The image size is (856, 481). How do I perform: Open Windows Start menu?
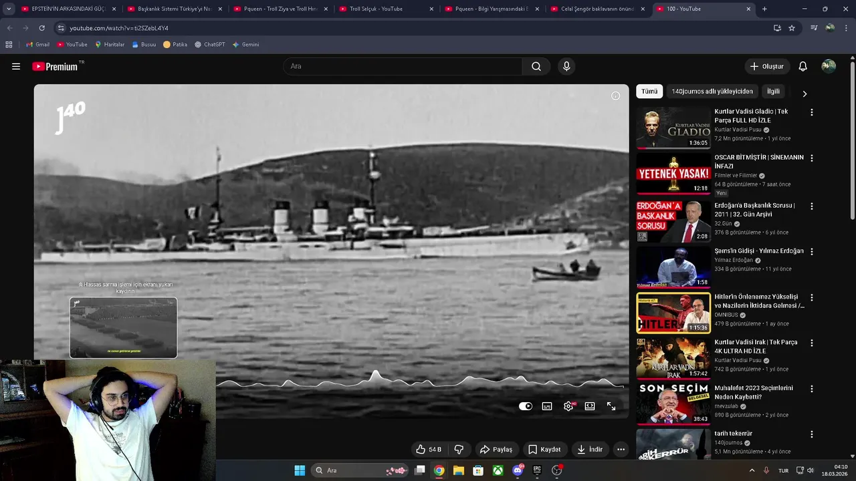pyautogui.click(x=300, y=470)
